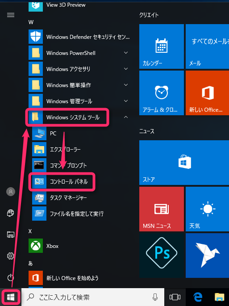Open タスク マネージャー icon
229x306 pixels.
tap(39, 197)
